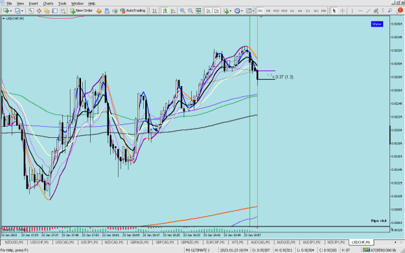The width and height of the screenshot is (405, 253).
Task: Expand the Indicators dropdown arrow
Action: 231,11
